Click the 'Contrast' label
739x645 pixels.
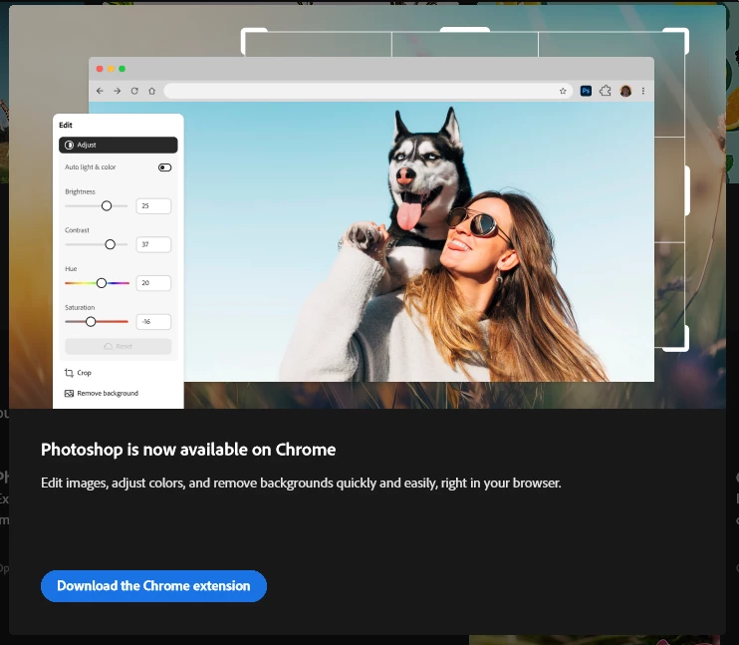(77, 230)
